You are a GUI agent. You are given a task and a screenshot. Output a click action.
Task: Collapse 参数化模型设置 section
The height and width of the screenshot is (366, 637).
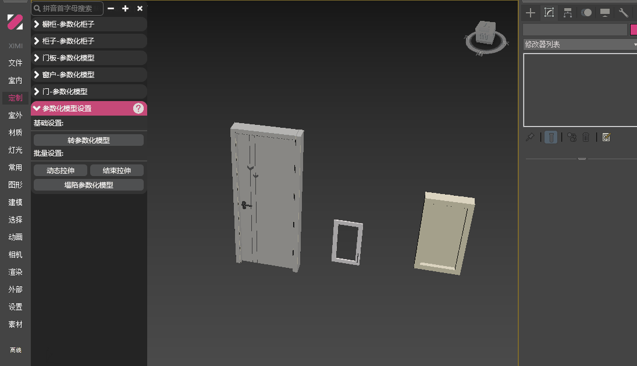89,108
